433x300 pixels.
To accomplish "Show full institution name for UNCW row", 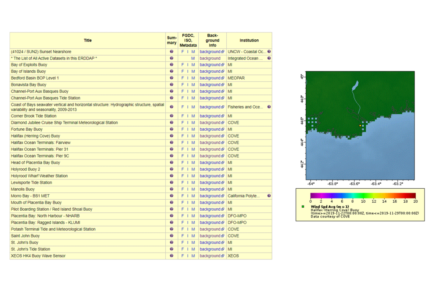I will click(269, 52).
